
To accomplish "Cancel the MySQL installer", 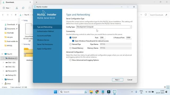I will [x=130, y=80].
